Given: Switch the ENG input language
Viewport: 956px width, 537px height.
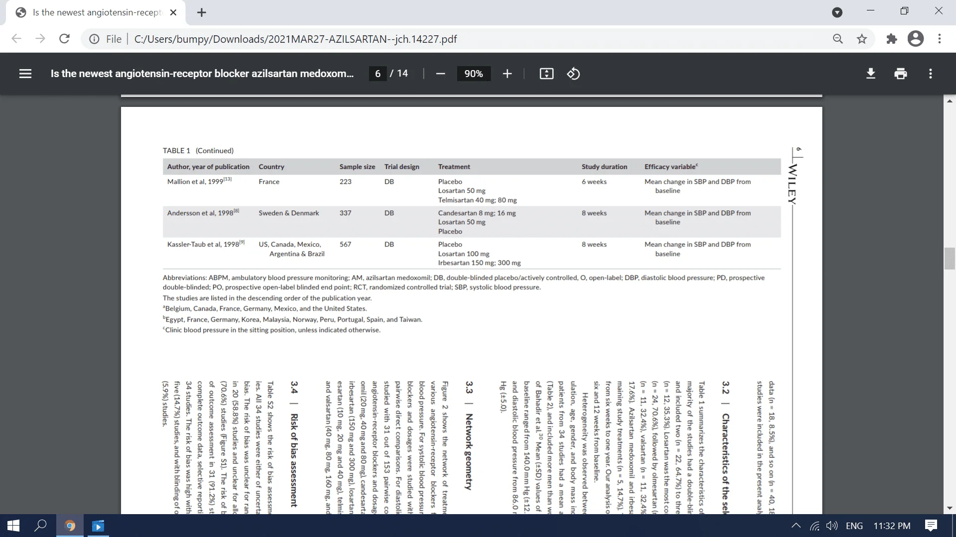Looking at the screenshot, I should point(854,526).
